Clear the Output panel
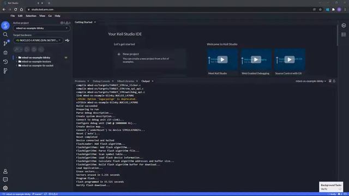Screen dimensions: 349x196 [x=330, y=81]
